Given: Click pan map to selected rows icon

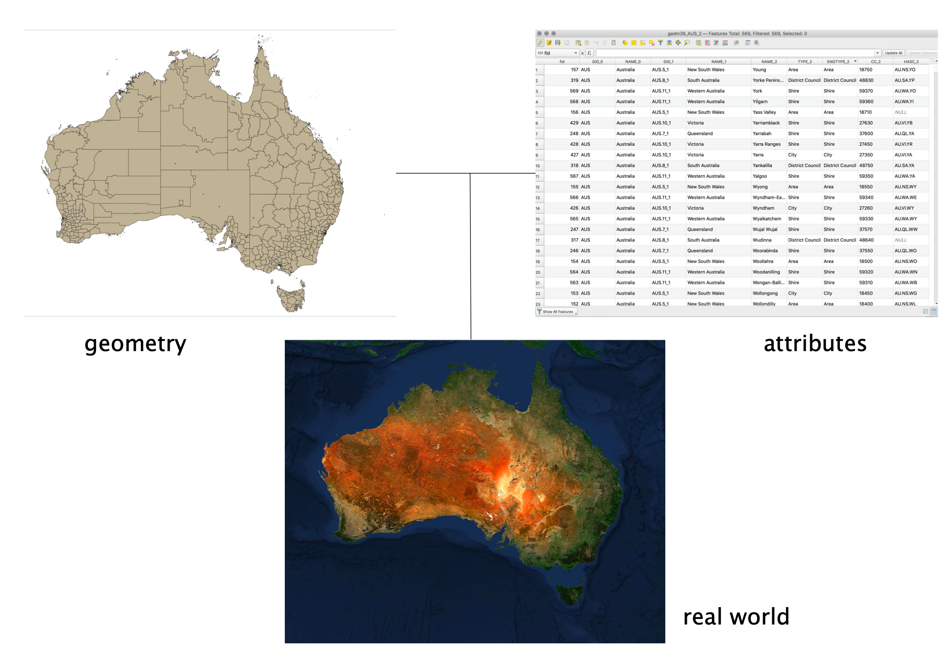Looking at the screenshot, I should 678,43.
